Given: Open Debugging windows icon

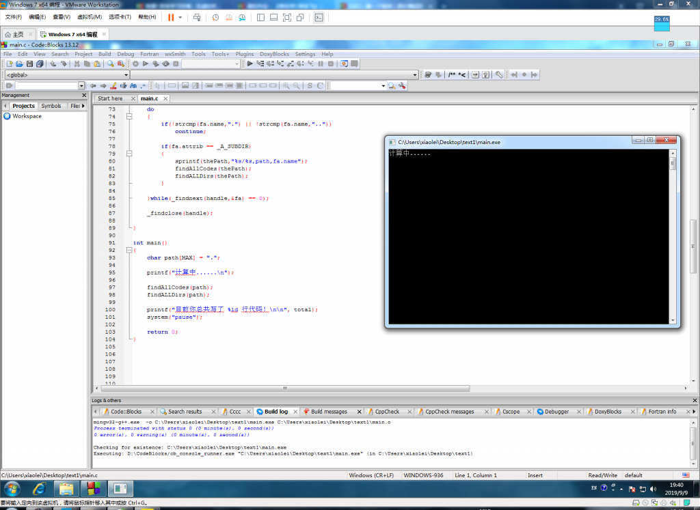Looking at the screenshot, I should click(x=345, y=63).
